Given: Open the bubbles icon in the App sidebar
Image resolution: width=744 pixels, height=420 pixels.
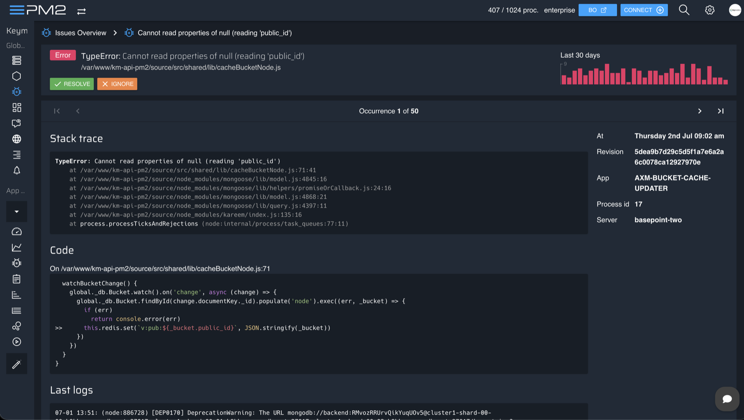Looking at the screenshot, I should point(17,326).
